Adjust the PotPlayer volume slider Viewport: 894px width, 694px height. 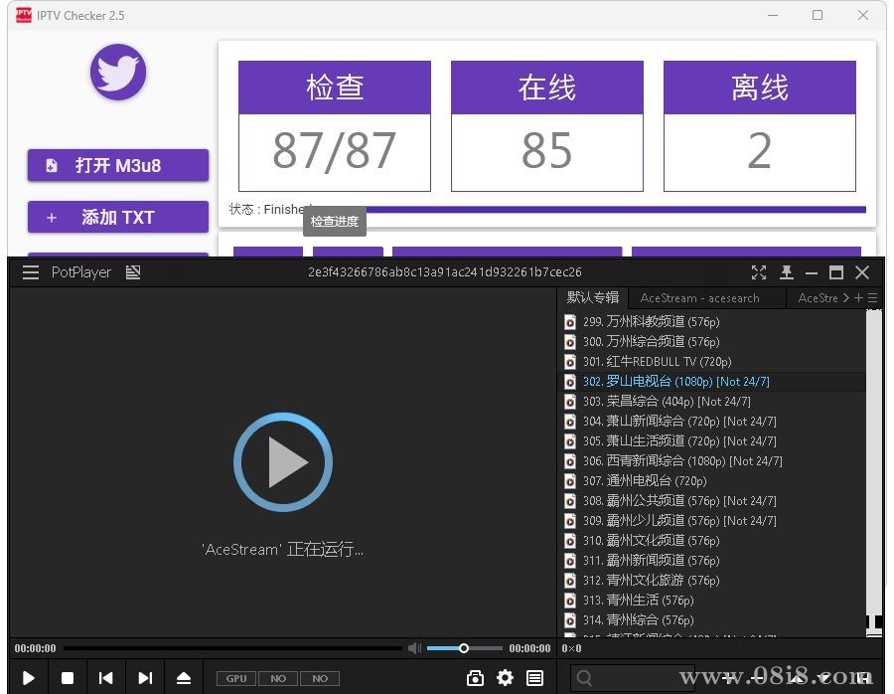click(464, 648)
